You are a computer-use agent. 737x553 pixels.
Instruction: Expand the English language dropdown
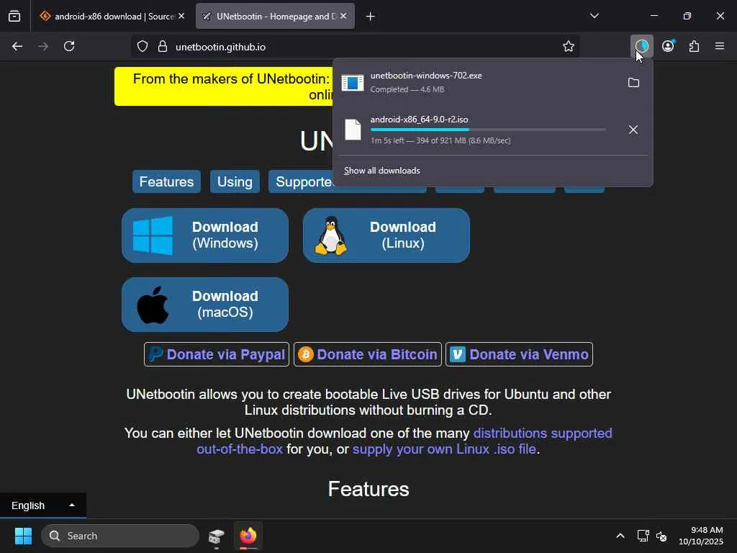click(x=42, y=505)
